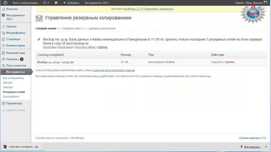
Task: Click the zip archive file icon in downloads bar
Action: pyautogui.click(x=5, y=147)
